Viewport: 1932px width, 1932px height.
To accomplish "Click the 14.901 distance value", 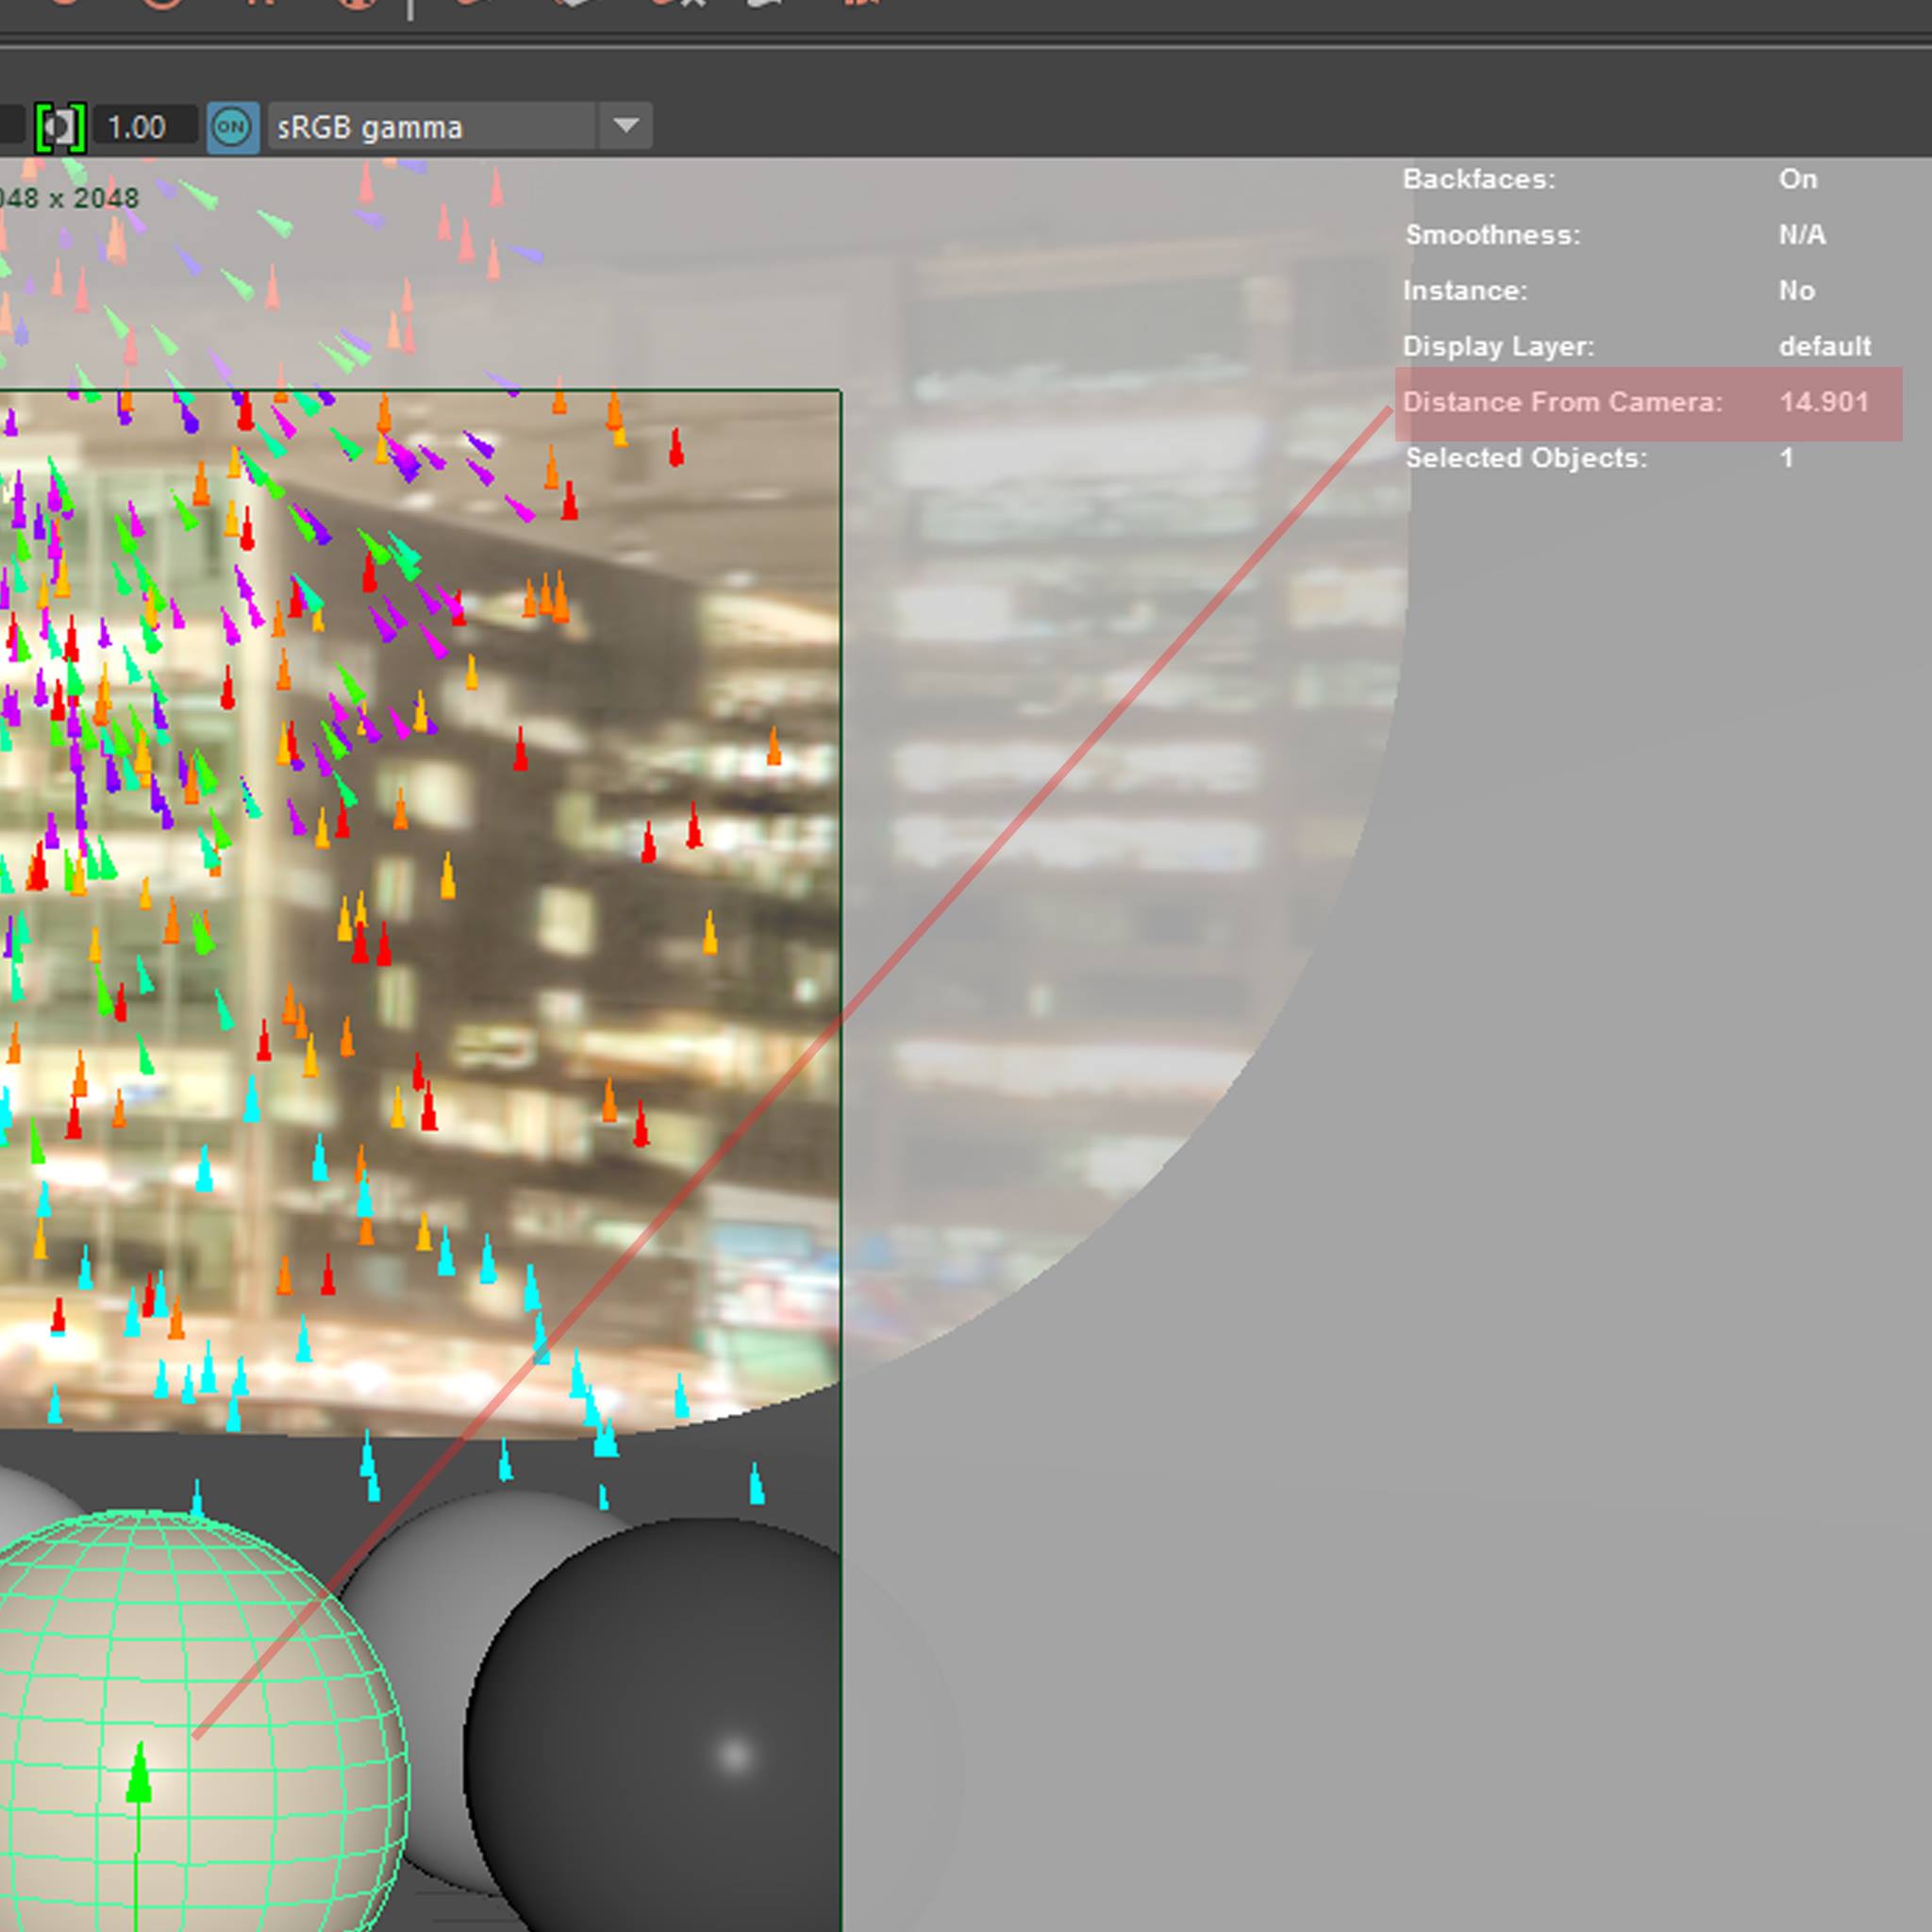I will click(1823, 402).
